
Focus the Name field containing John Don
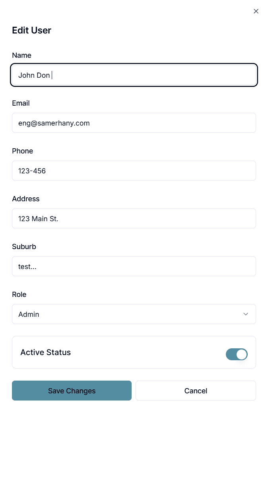(x=134, y=75)
